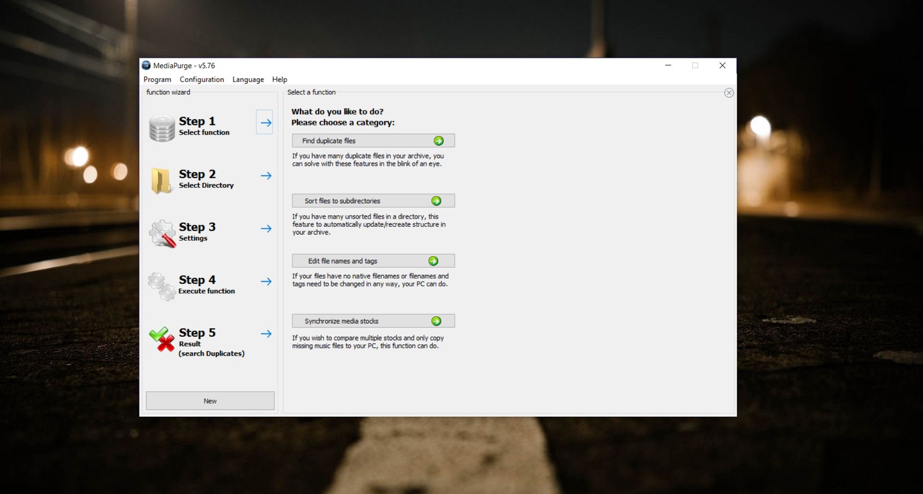
Task: Select Step 2 Select Directory label
Action: pyautogui.click(x=206, y=179)
